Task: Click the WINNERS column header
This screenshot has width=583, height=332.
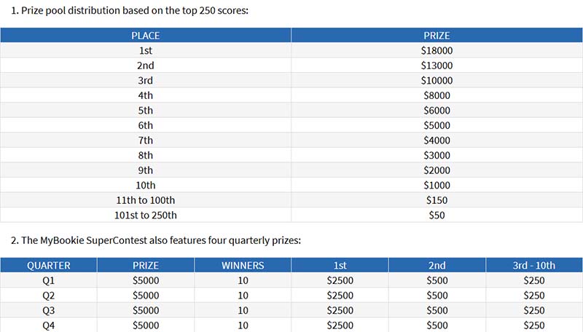Action: coord(243,265)
